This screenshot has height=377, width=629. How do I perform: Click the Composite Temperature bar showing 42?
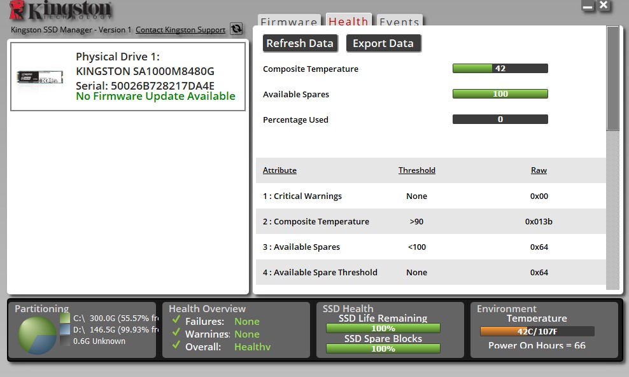pos(500,69)
